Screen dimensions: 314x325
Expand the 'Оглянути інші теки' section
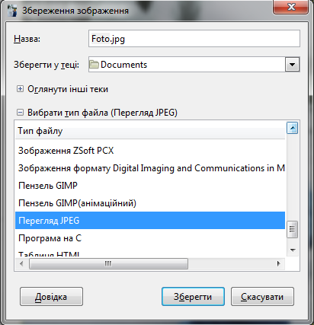[x=20, y=89]
